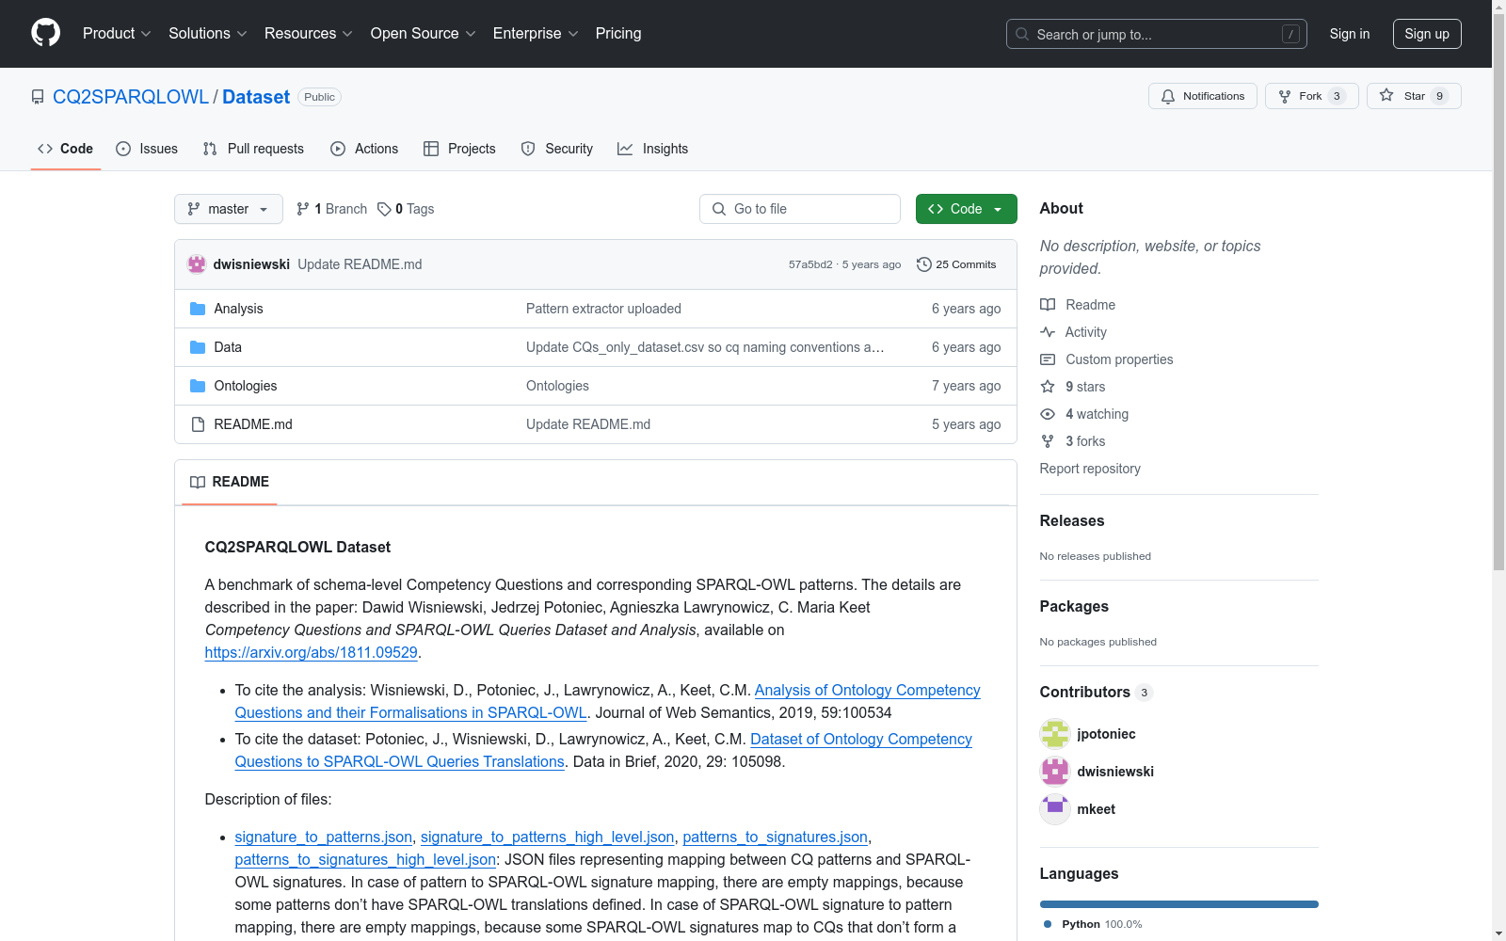The height and width of the screenshot is (941, 1506).
Task: Click the bell icon in Notifications
Action: point(1168,96)
